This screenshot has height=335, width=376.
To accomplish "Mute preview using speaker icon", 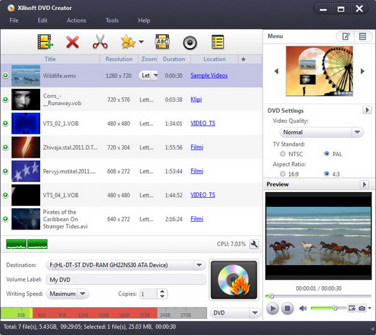I will click(303, 309).
